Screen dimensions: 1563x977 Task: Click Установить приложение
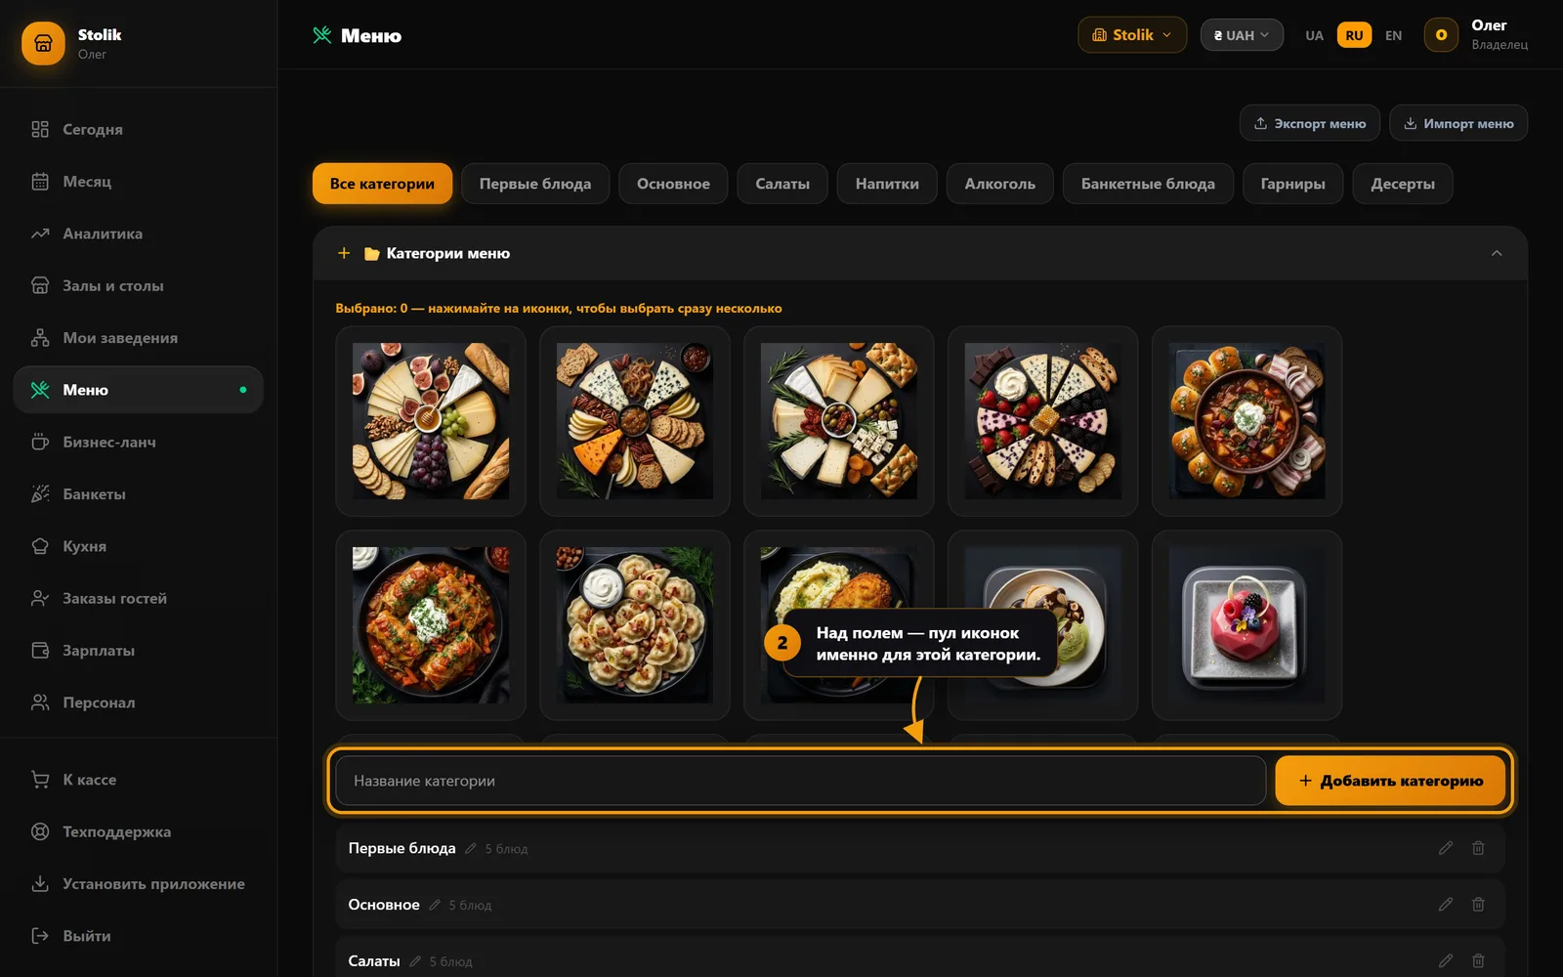pos(138,884)
